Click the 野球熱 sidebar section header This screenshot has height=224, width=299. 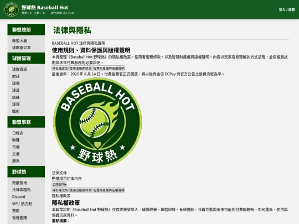pos(26,171)
